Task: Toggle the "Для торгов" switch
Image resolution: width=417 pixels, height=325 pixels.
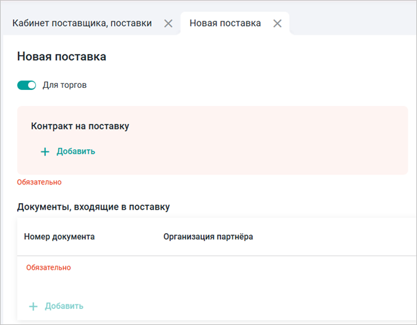Action: click(27, 85)
